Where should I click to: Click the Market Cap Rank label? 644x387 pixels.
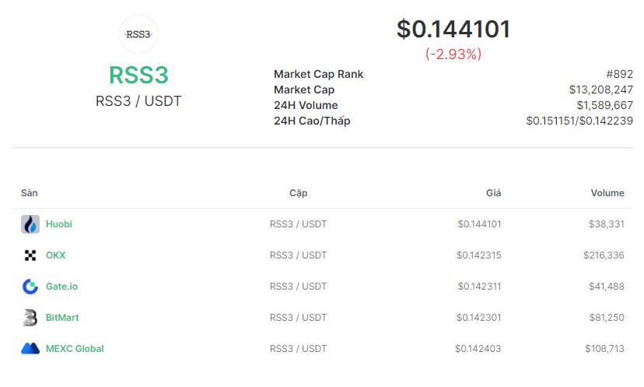coord(318,74)
